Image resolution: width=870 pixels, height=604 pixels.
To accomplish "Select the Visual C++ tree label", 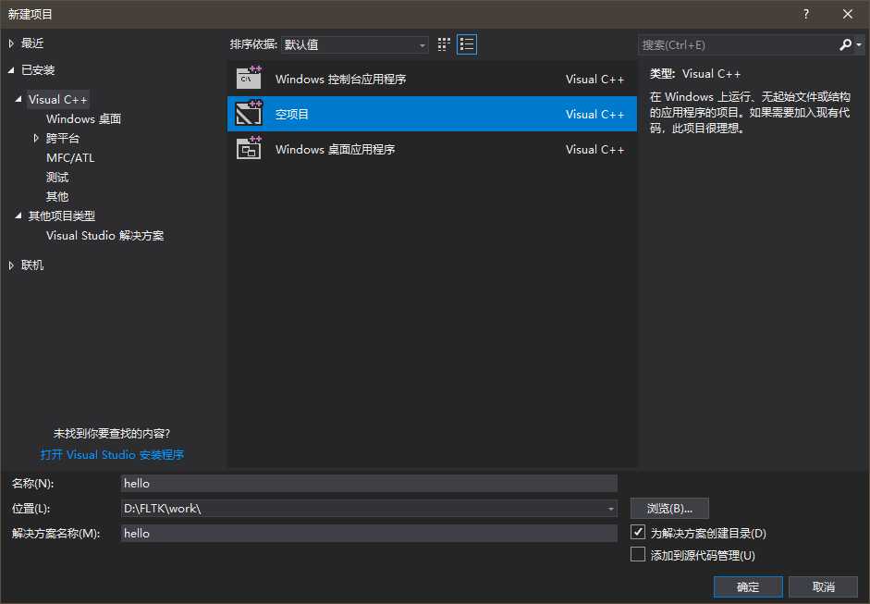I will pyautogui.click(x=57, y=99).
